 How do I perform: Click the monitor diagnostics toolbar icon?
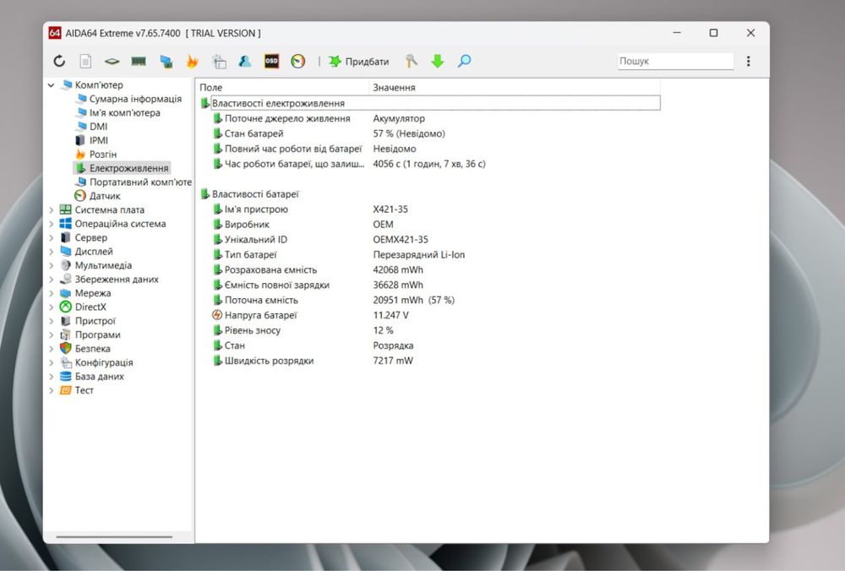tap(166, 62)
